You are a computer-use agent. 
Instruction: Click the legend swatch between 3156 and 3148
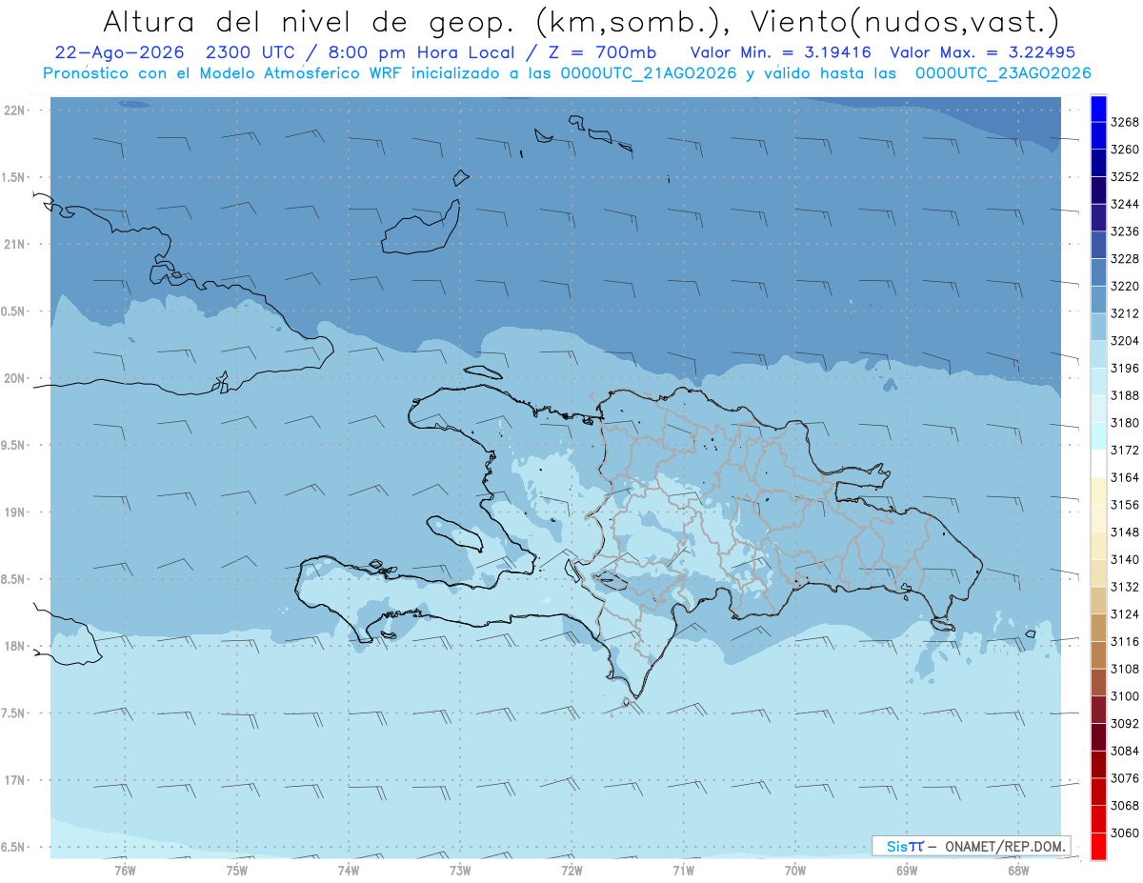pos(1098,518)
